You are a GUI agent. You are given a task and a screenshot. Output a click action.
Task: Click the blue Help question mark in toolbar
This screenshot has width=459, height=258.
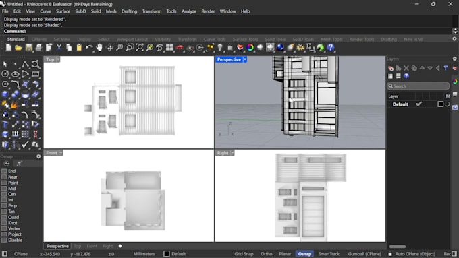point(331,47)
